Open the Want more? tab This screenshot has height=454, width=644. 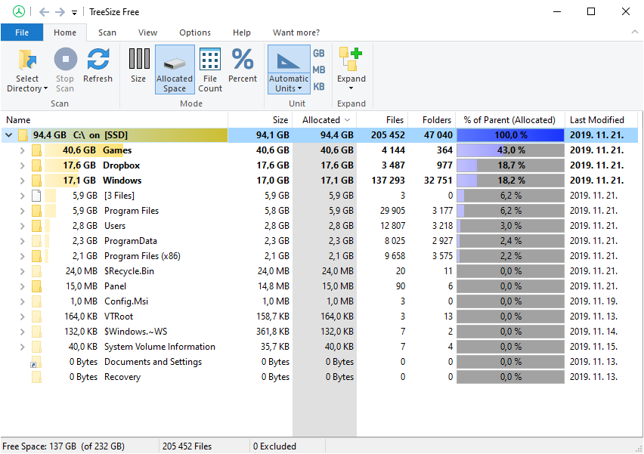296,32
